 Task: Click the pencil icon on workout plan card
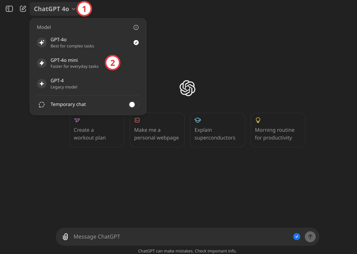point(77,120)
